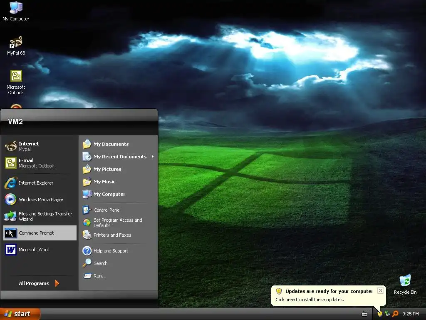Screen dimensions: 426x320
Task: Open Help and Support
Action: (x=119, y=251)
